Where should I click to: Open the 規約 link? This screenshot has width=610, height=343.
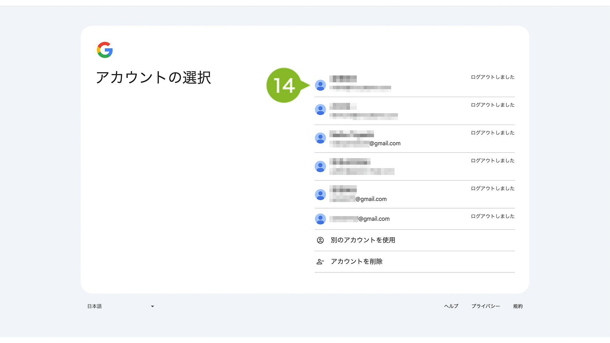(x=518, y=306)
